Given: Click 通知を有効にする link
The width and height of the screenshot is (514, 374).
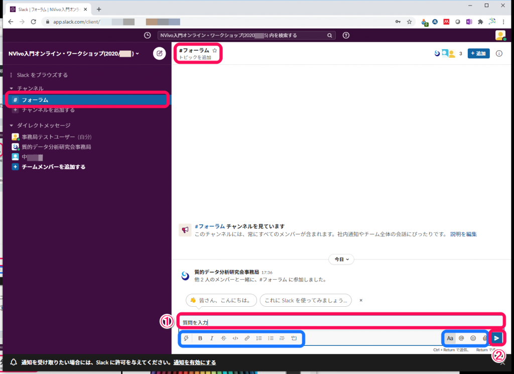Looking at the screenshot, I should 195,362.
